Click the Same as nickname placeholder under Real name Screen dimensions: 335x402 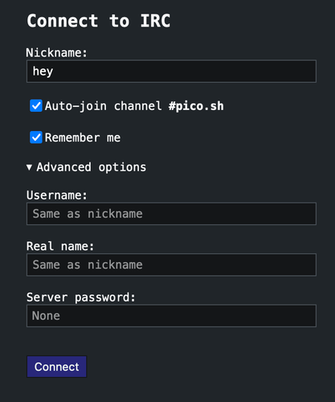coord(88,265)
